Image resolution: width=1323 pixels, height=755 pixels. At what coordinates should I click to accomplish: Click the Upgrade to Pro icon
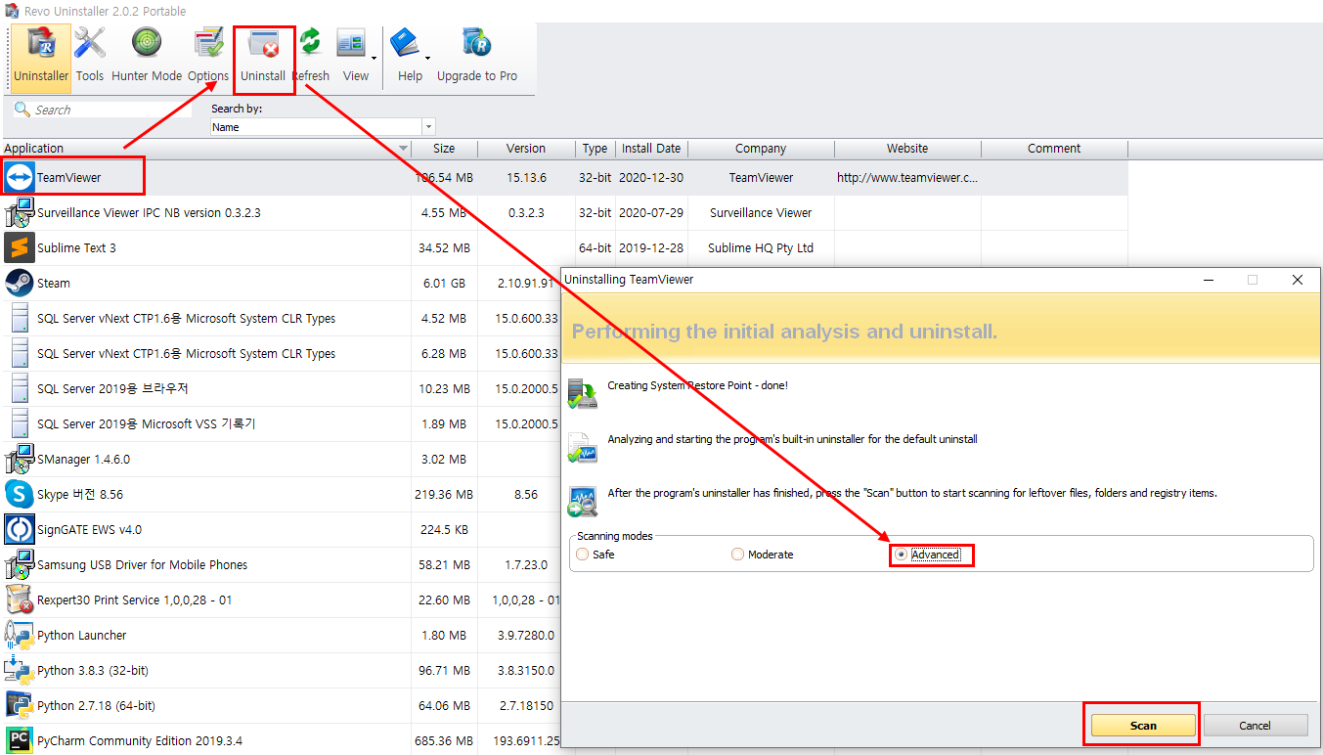477,44
